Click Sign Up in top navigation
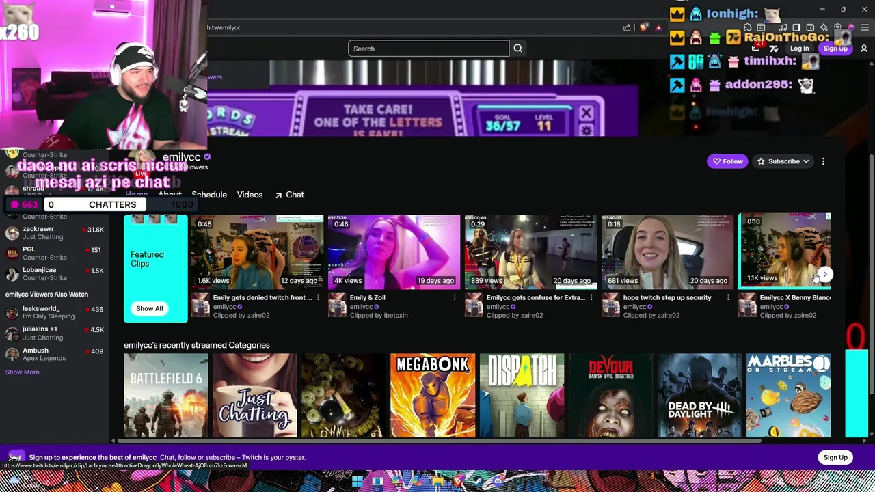875x492 pixels. [835, 49]
